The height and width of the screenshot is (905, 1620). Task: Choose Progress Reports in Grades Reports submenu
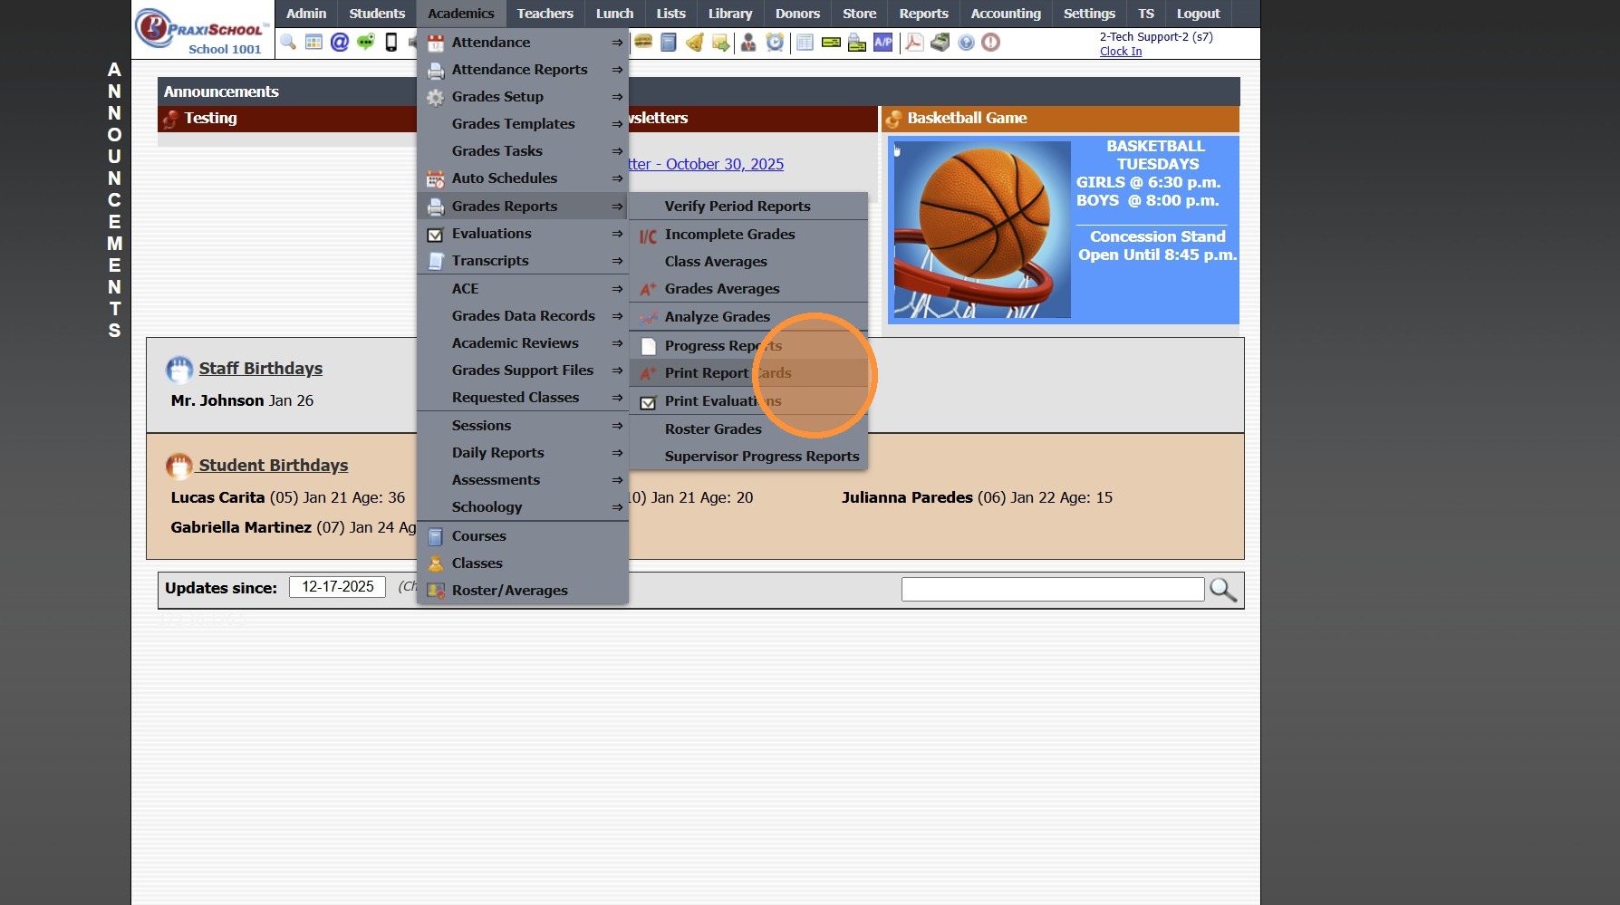pos(748,346)
